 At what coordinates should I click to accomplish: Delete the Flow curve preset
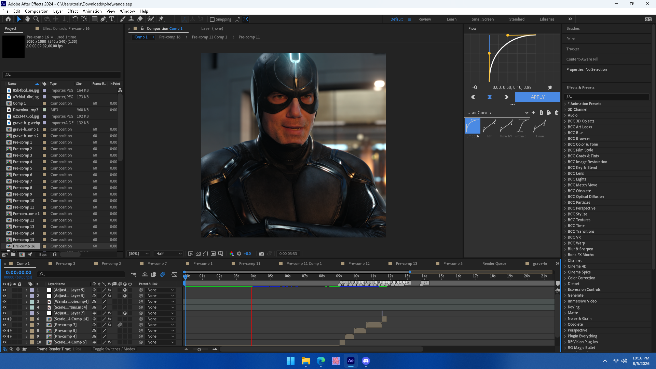coord(557,113)
